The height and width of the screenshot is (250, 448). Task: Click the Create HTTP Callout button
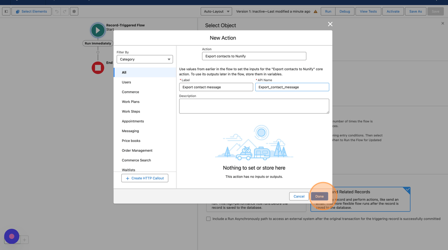144,178
